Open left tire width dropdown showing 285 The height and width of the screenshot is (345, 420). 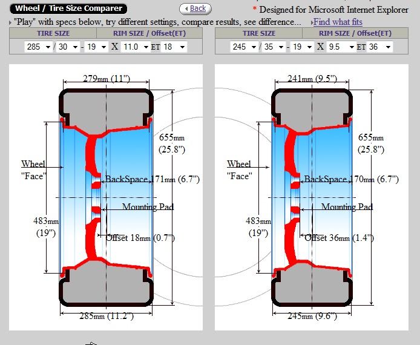[39, 47]
